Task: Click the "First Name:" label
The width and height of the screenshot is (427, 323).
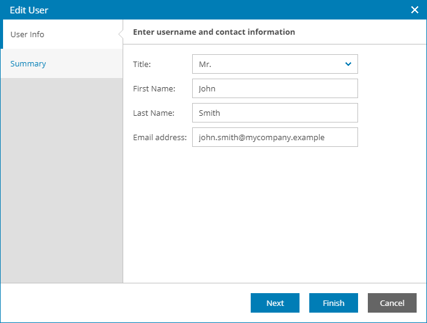Action: coord(154,88)
